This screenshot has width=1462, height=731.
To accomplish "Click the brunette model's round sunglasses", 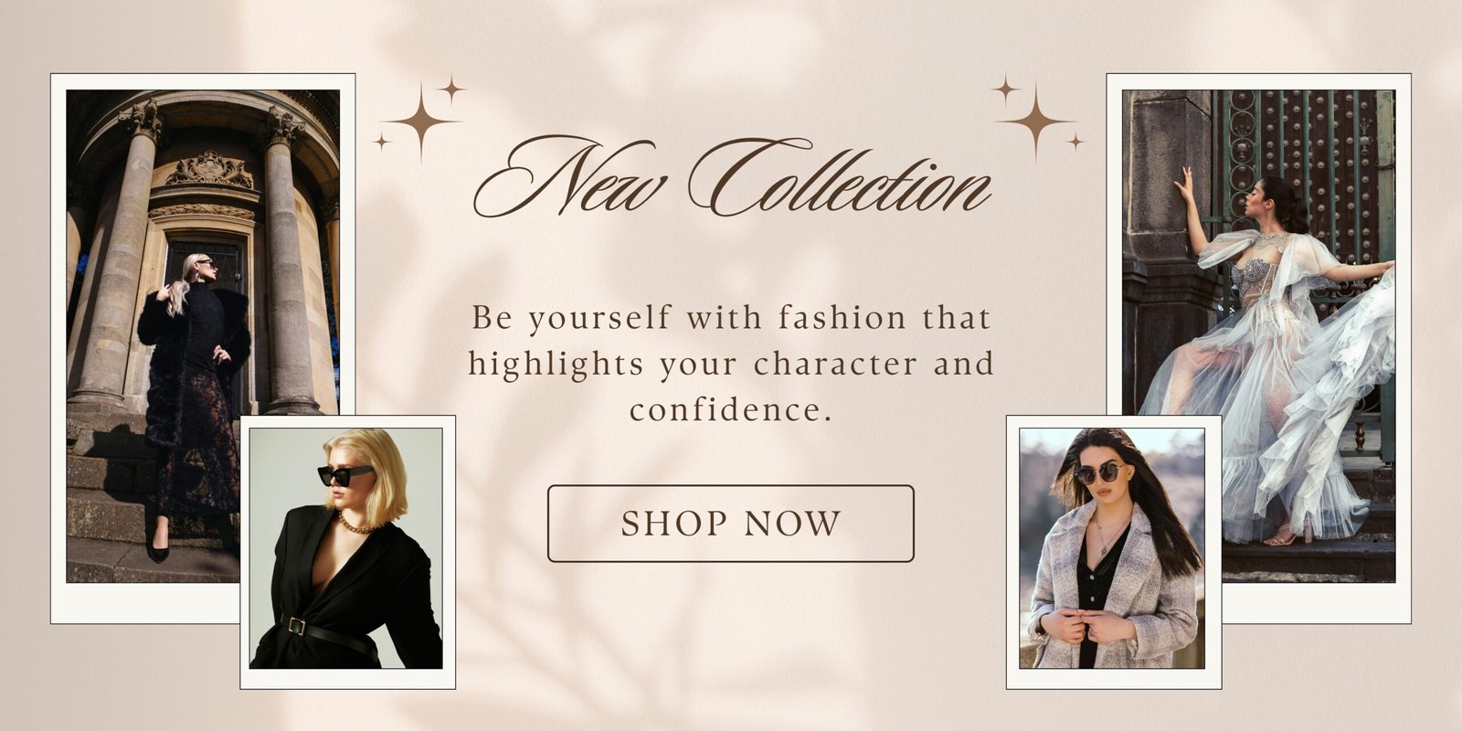I will (x=1101, y=473).
